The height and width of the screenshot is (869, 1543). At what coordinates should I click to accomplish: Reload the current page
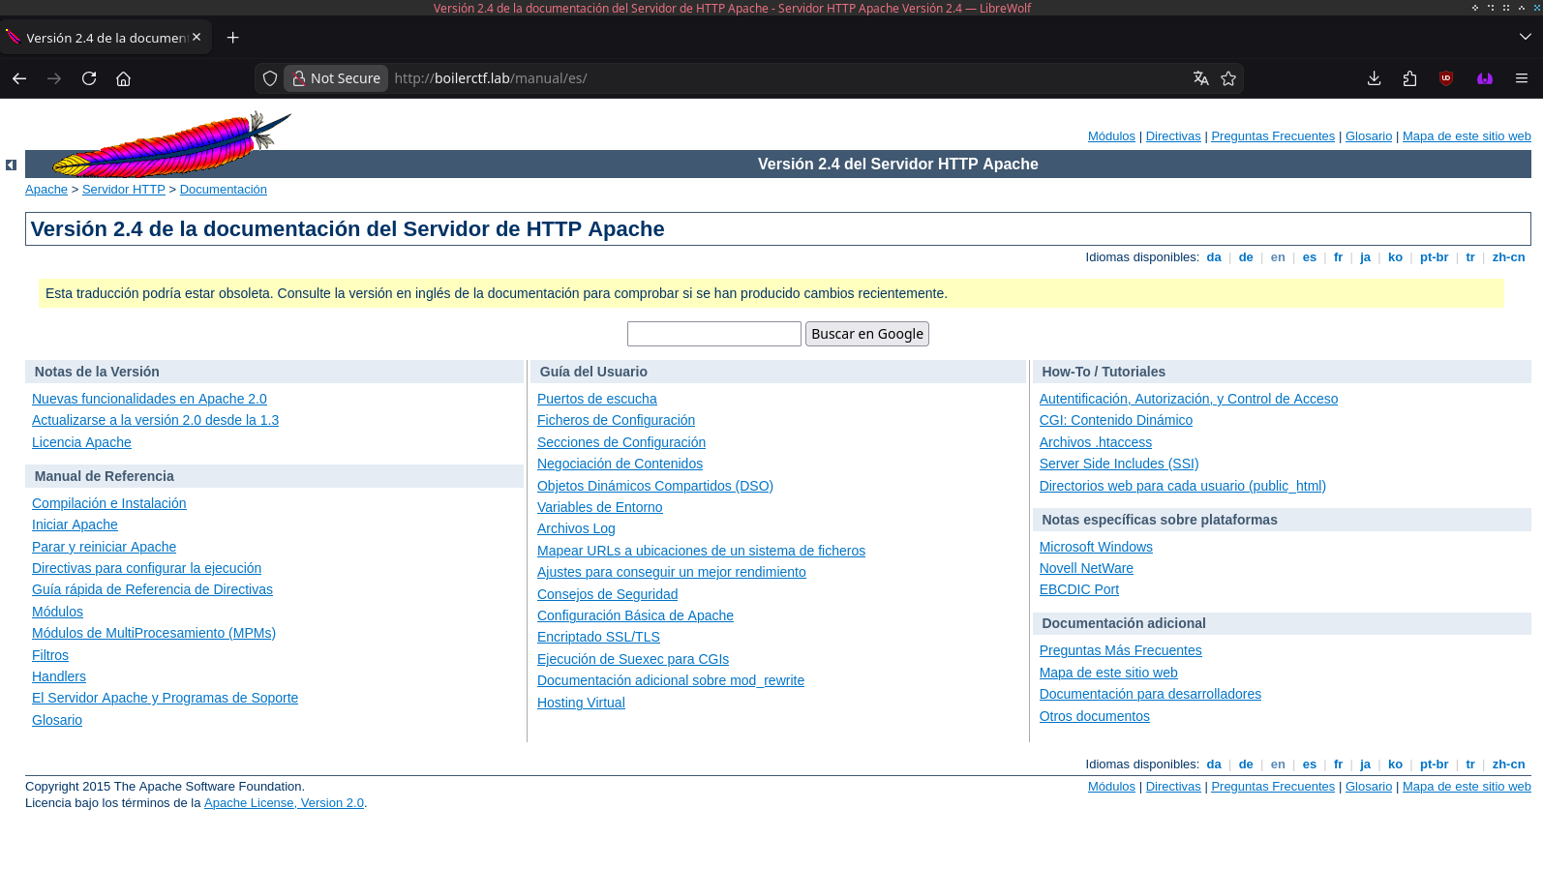click(89, 78)
